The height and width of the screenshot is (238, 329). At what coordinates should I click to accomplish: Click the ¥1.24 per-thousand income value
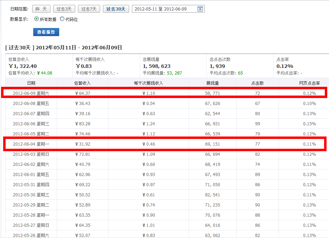click(x=148, y=124)
